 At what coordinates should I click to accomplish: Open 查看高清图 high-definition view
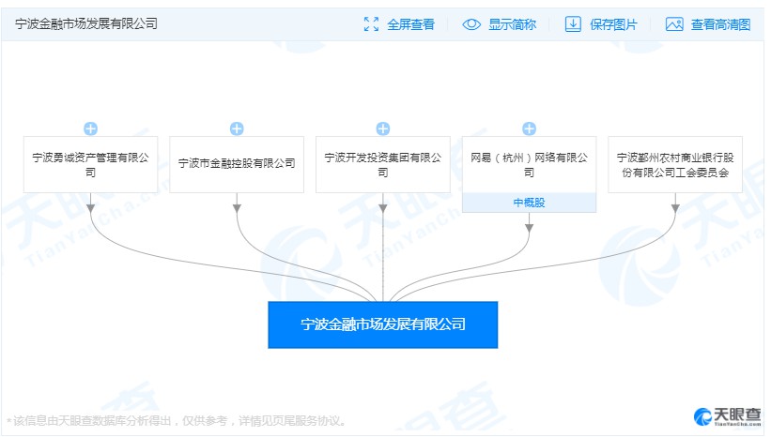point(720,24)
